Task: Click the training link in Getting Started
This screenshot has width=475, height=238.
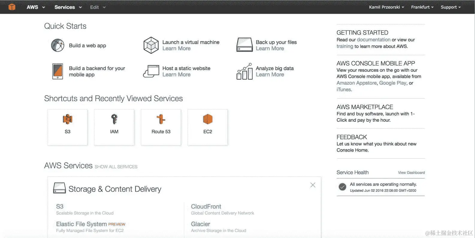Action: (x=345, y=46)
